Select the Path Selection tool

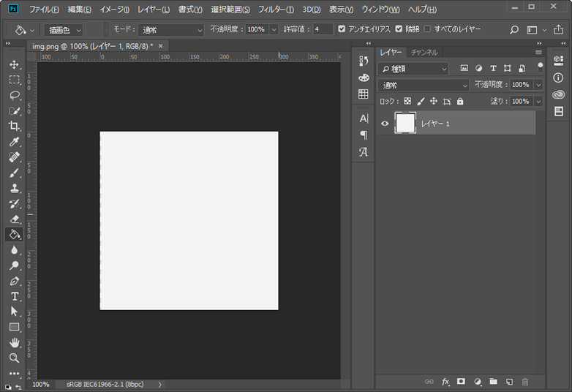coord(14,312)
